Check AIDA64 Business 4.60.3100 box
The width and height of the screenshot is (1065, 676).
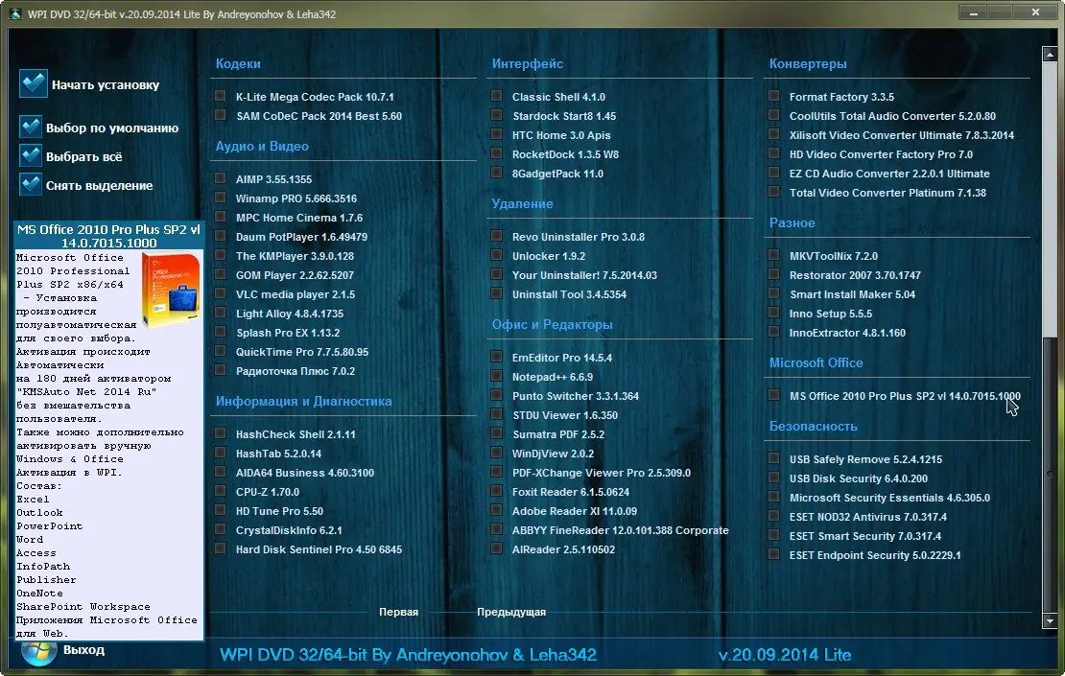coord(220,472)
